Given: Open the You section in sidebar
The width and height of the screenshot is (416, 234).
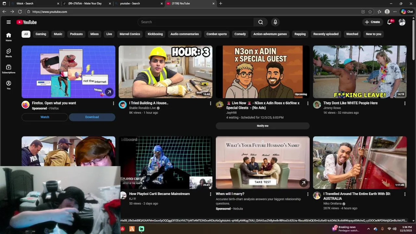Looking at the screenshot, I should (9, 85).
